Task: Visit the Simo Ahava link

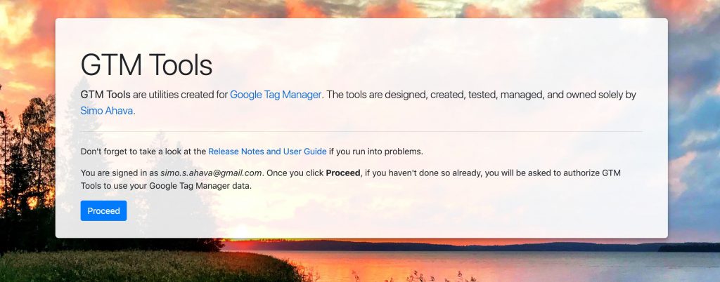Action: coord(108,110)
